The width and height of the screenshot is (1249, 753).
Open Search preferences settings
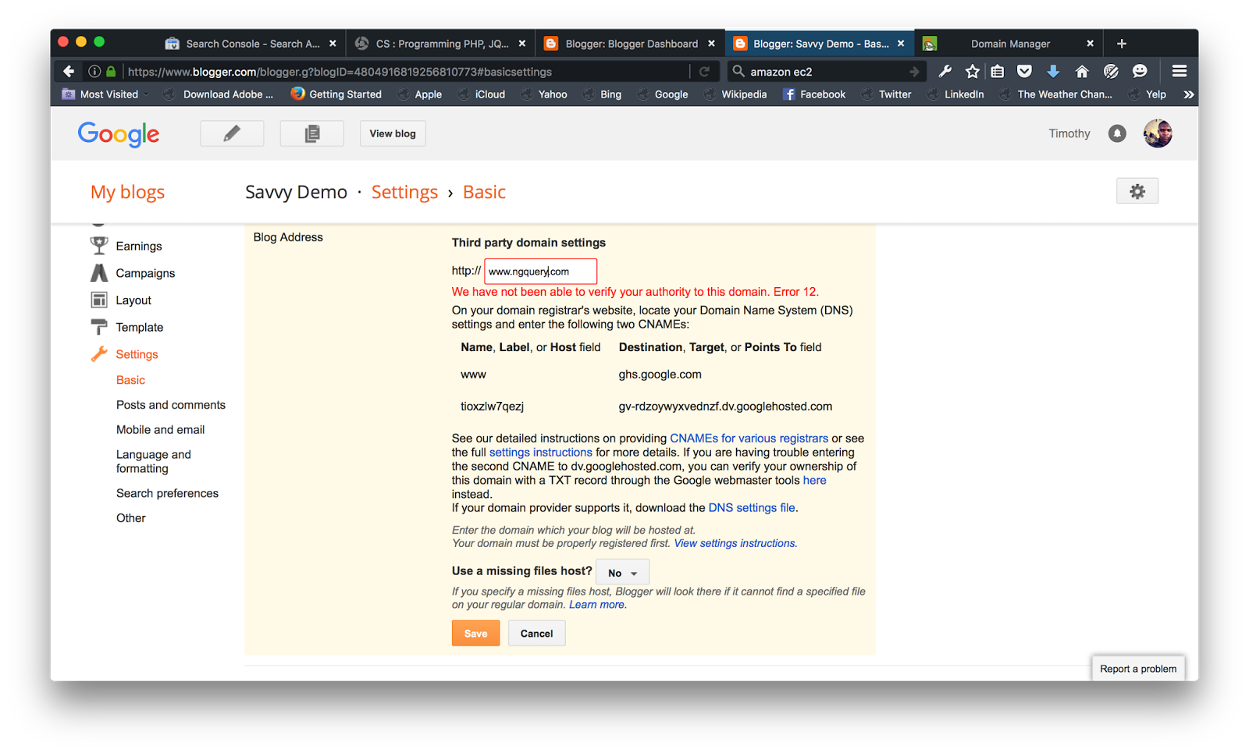point(168,493)
